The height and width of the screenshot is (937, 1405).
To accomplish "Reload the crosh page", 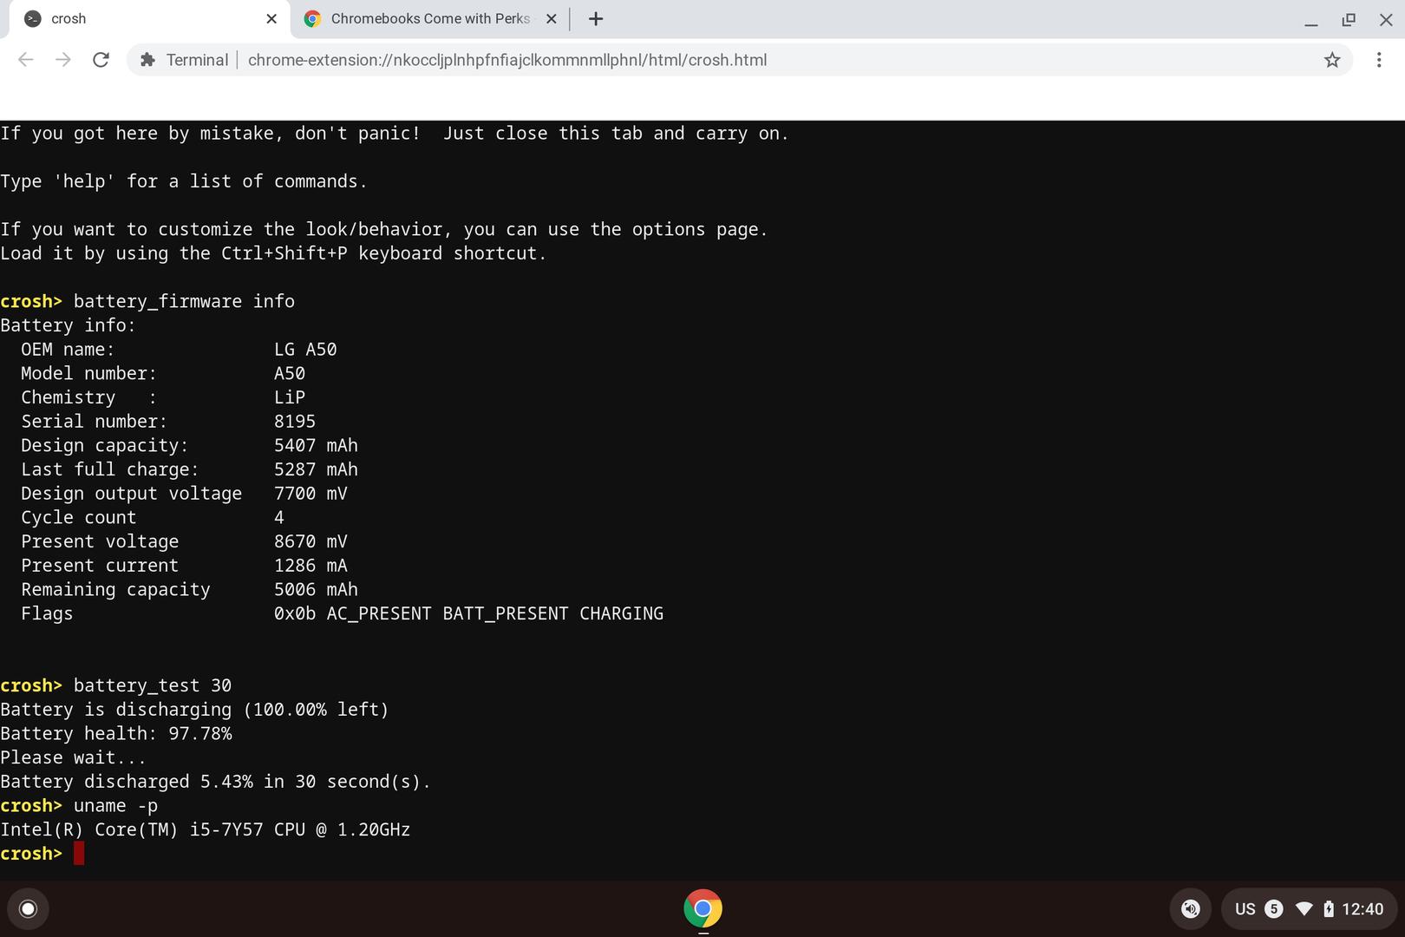I will pos(101,60).
